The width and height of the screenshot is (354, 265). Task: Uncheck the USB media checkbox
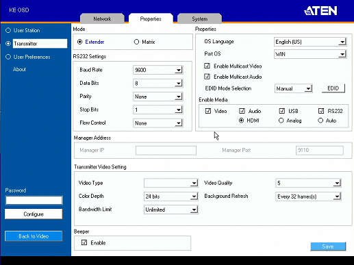coord(282,111)
